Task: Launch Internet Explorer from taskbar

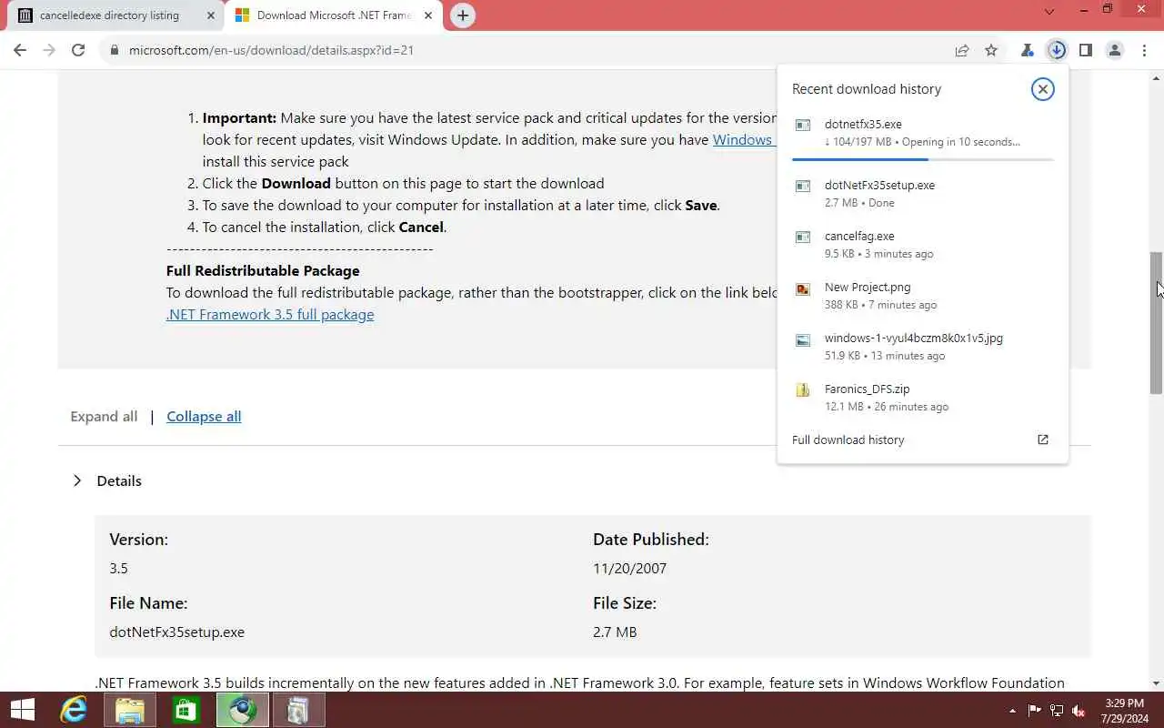Action: point(73,710)
